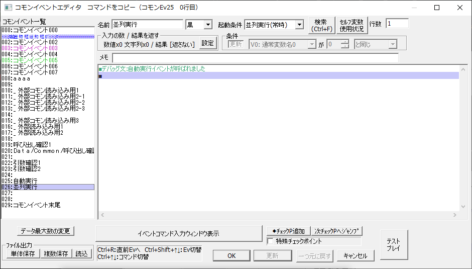Viewport: 472px width, 269px height.
Task: Click the OK button
Action: [x=231, y=256]
